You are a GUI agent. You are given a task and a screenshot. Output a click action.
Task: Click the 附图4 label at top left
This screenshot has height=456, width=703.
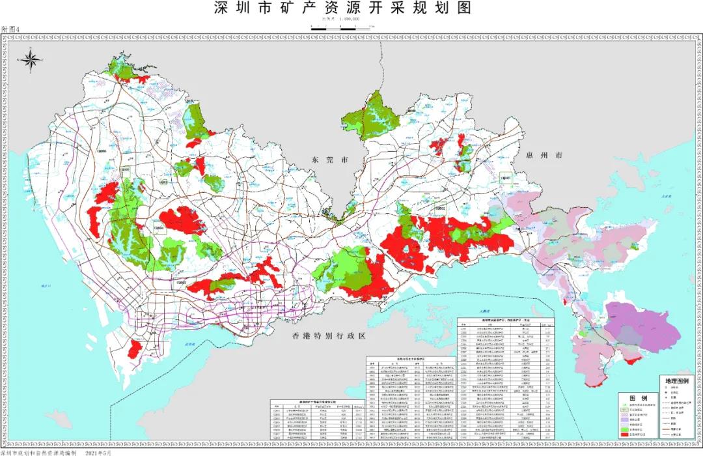(x=12, y=30)
